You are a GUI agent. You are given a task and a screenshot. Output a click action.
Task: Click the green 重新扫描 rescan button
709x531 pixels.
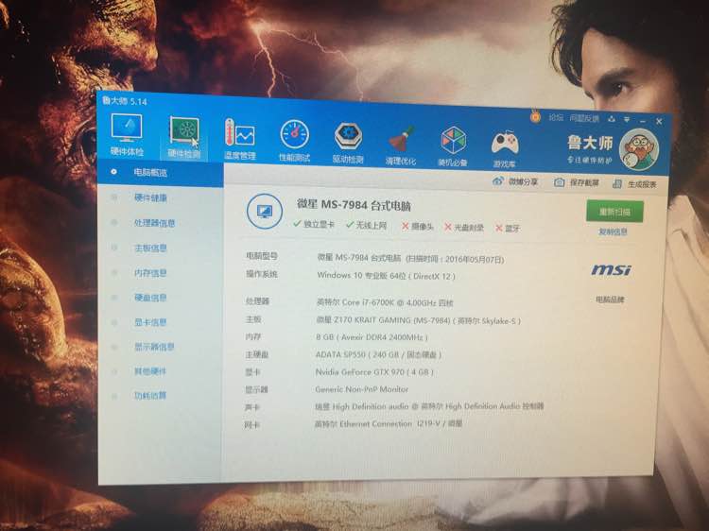point(614,212)
